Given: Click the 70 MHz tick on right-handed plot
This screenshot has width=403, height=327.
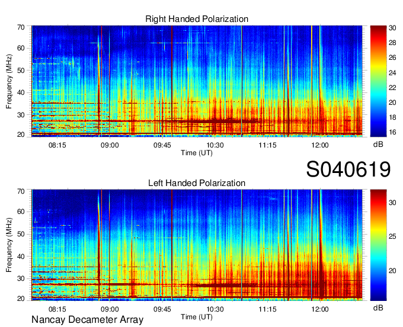Looking at the screenshot, I should click(x=21, y=27).
